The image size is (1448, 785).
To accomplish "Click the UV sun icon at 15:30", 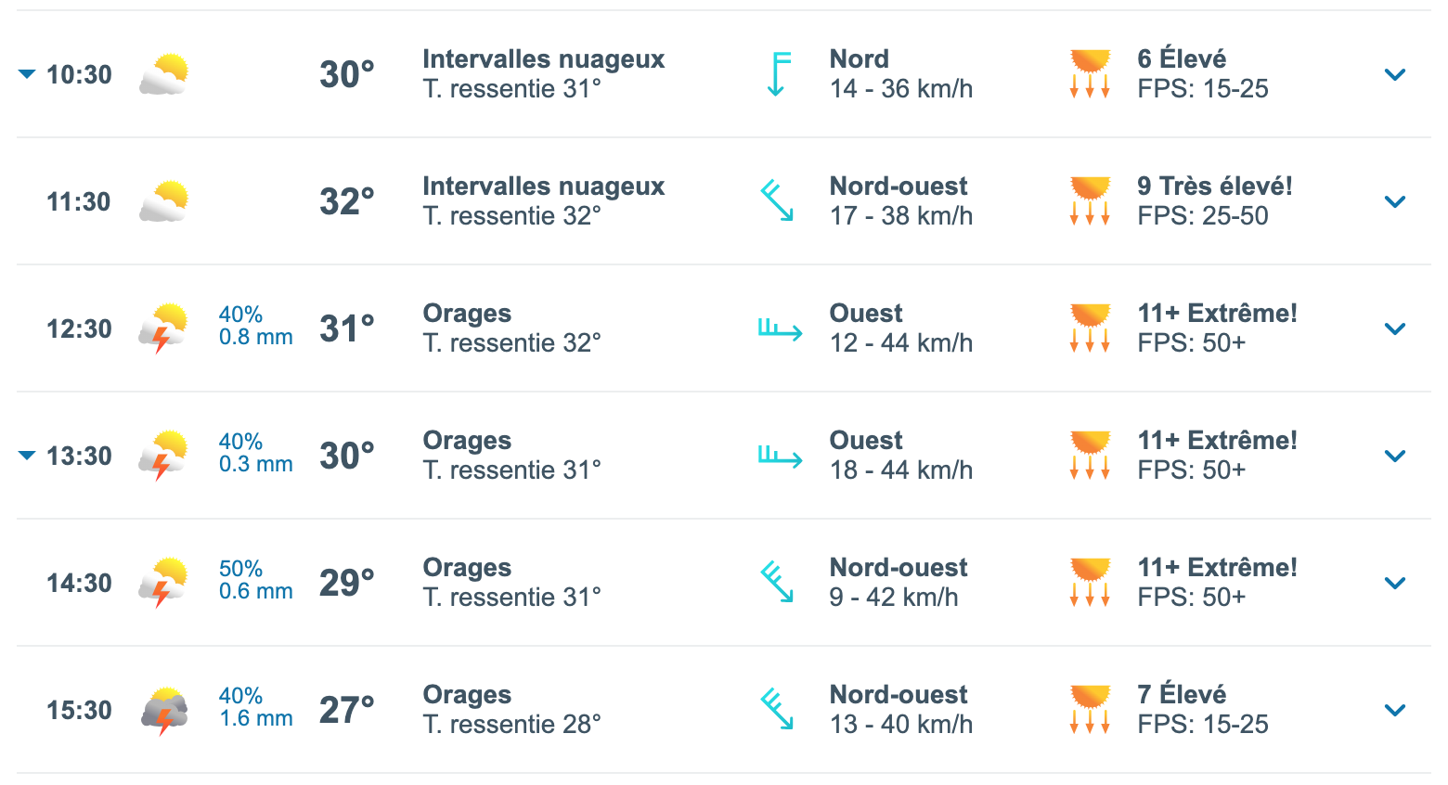I will (1090, 710).
